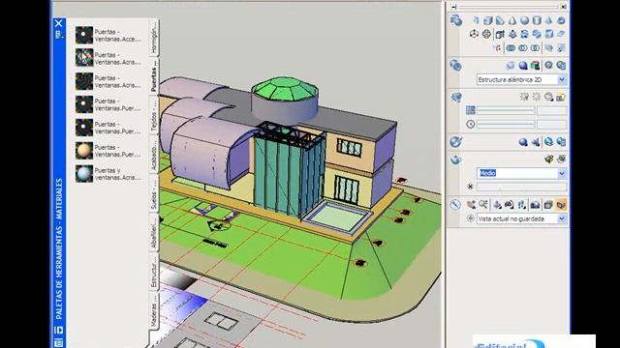Toggle X-ray mode in visual style panel

tap(511, 65)
